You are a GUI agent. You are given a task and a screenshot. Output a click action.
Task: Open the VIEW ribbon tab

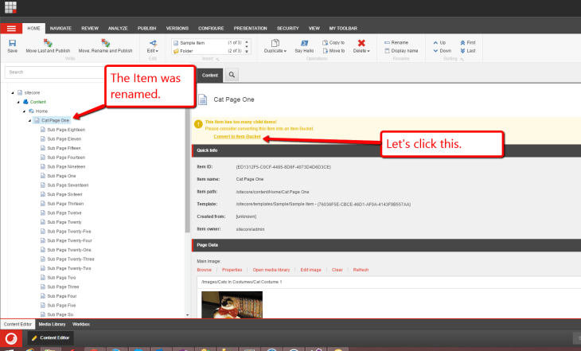[314, 28]
